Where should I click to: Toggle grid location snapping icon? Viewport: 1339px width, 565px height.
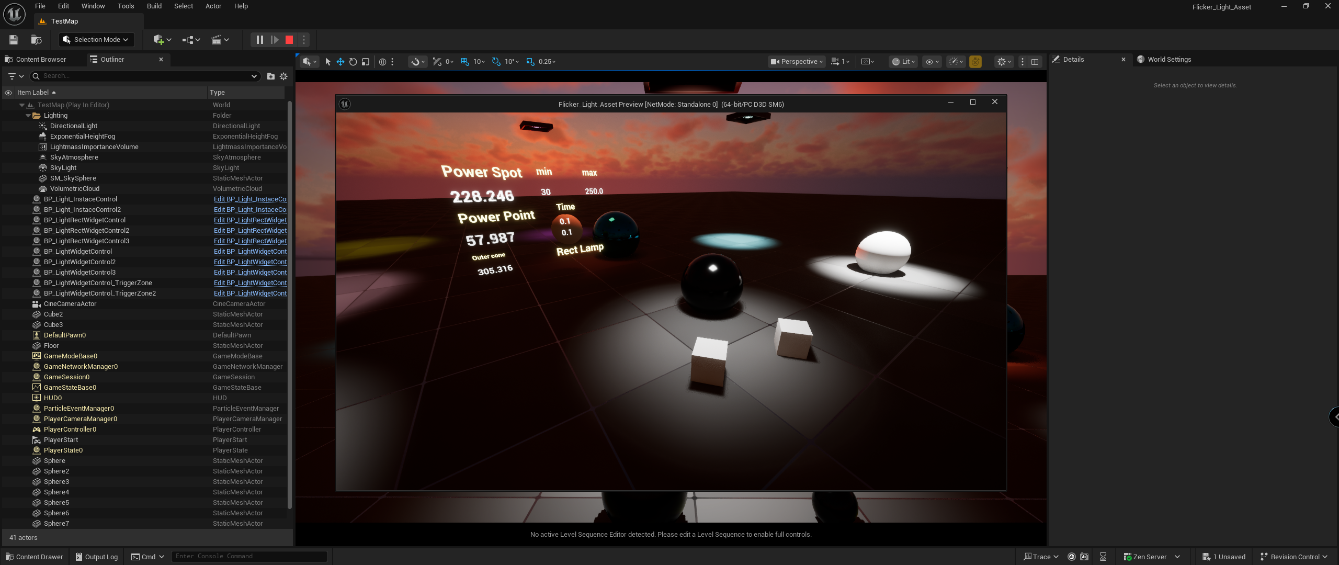465,62
